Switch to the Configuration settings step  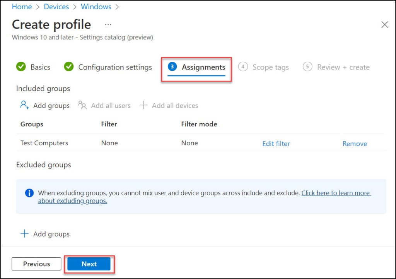[115, 67]
